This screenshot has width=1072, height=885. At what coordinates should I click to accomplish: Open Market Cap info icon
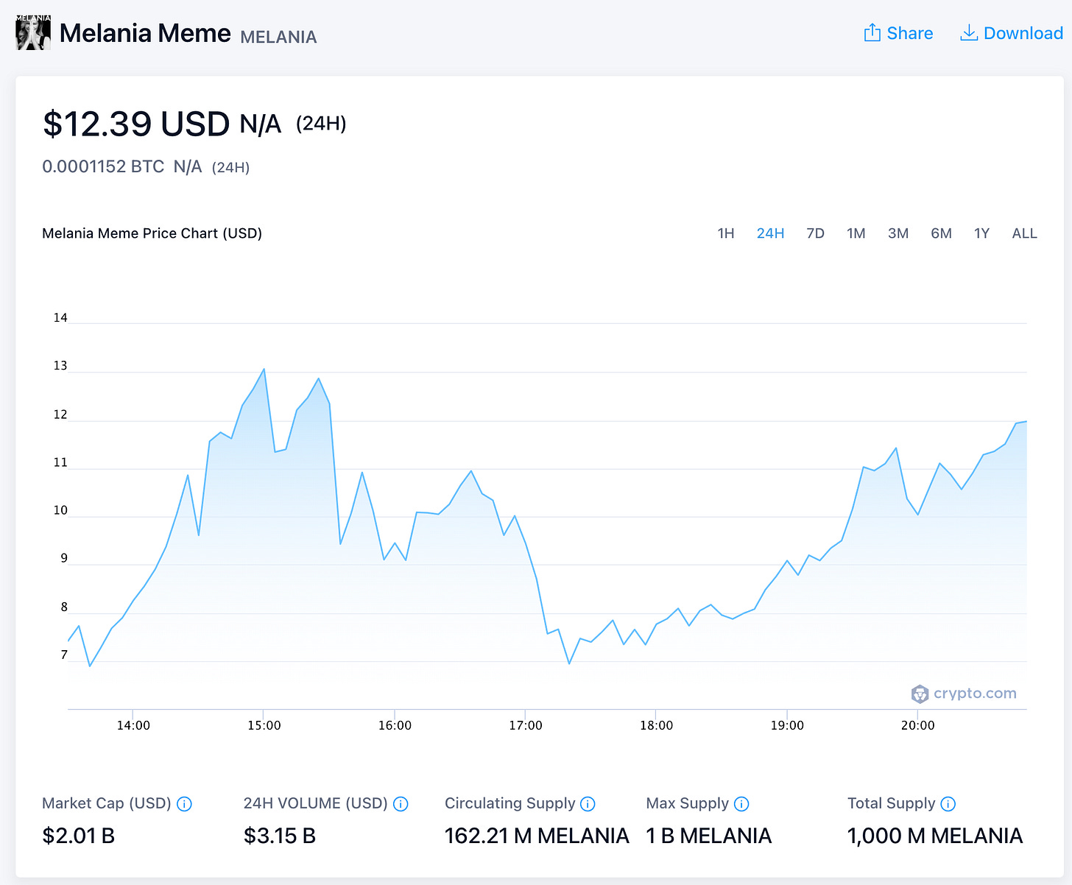point(185,804)
